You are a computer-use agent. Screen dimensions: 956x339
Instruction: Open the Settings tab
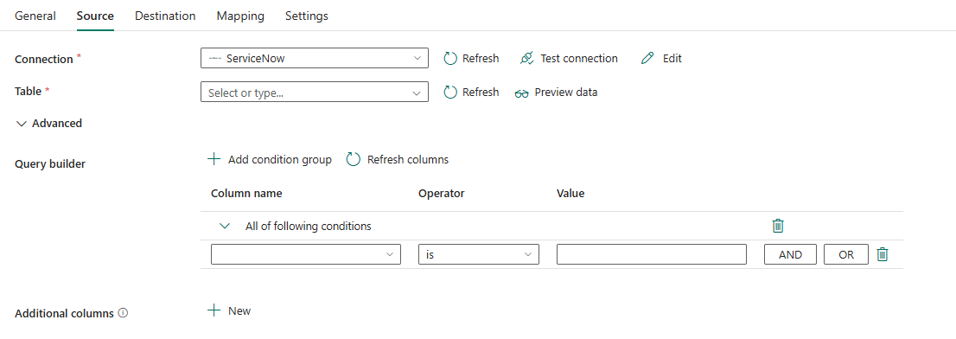307,16
